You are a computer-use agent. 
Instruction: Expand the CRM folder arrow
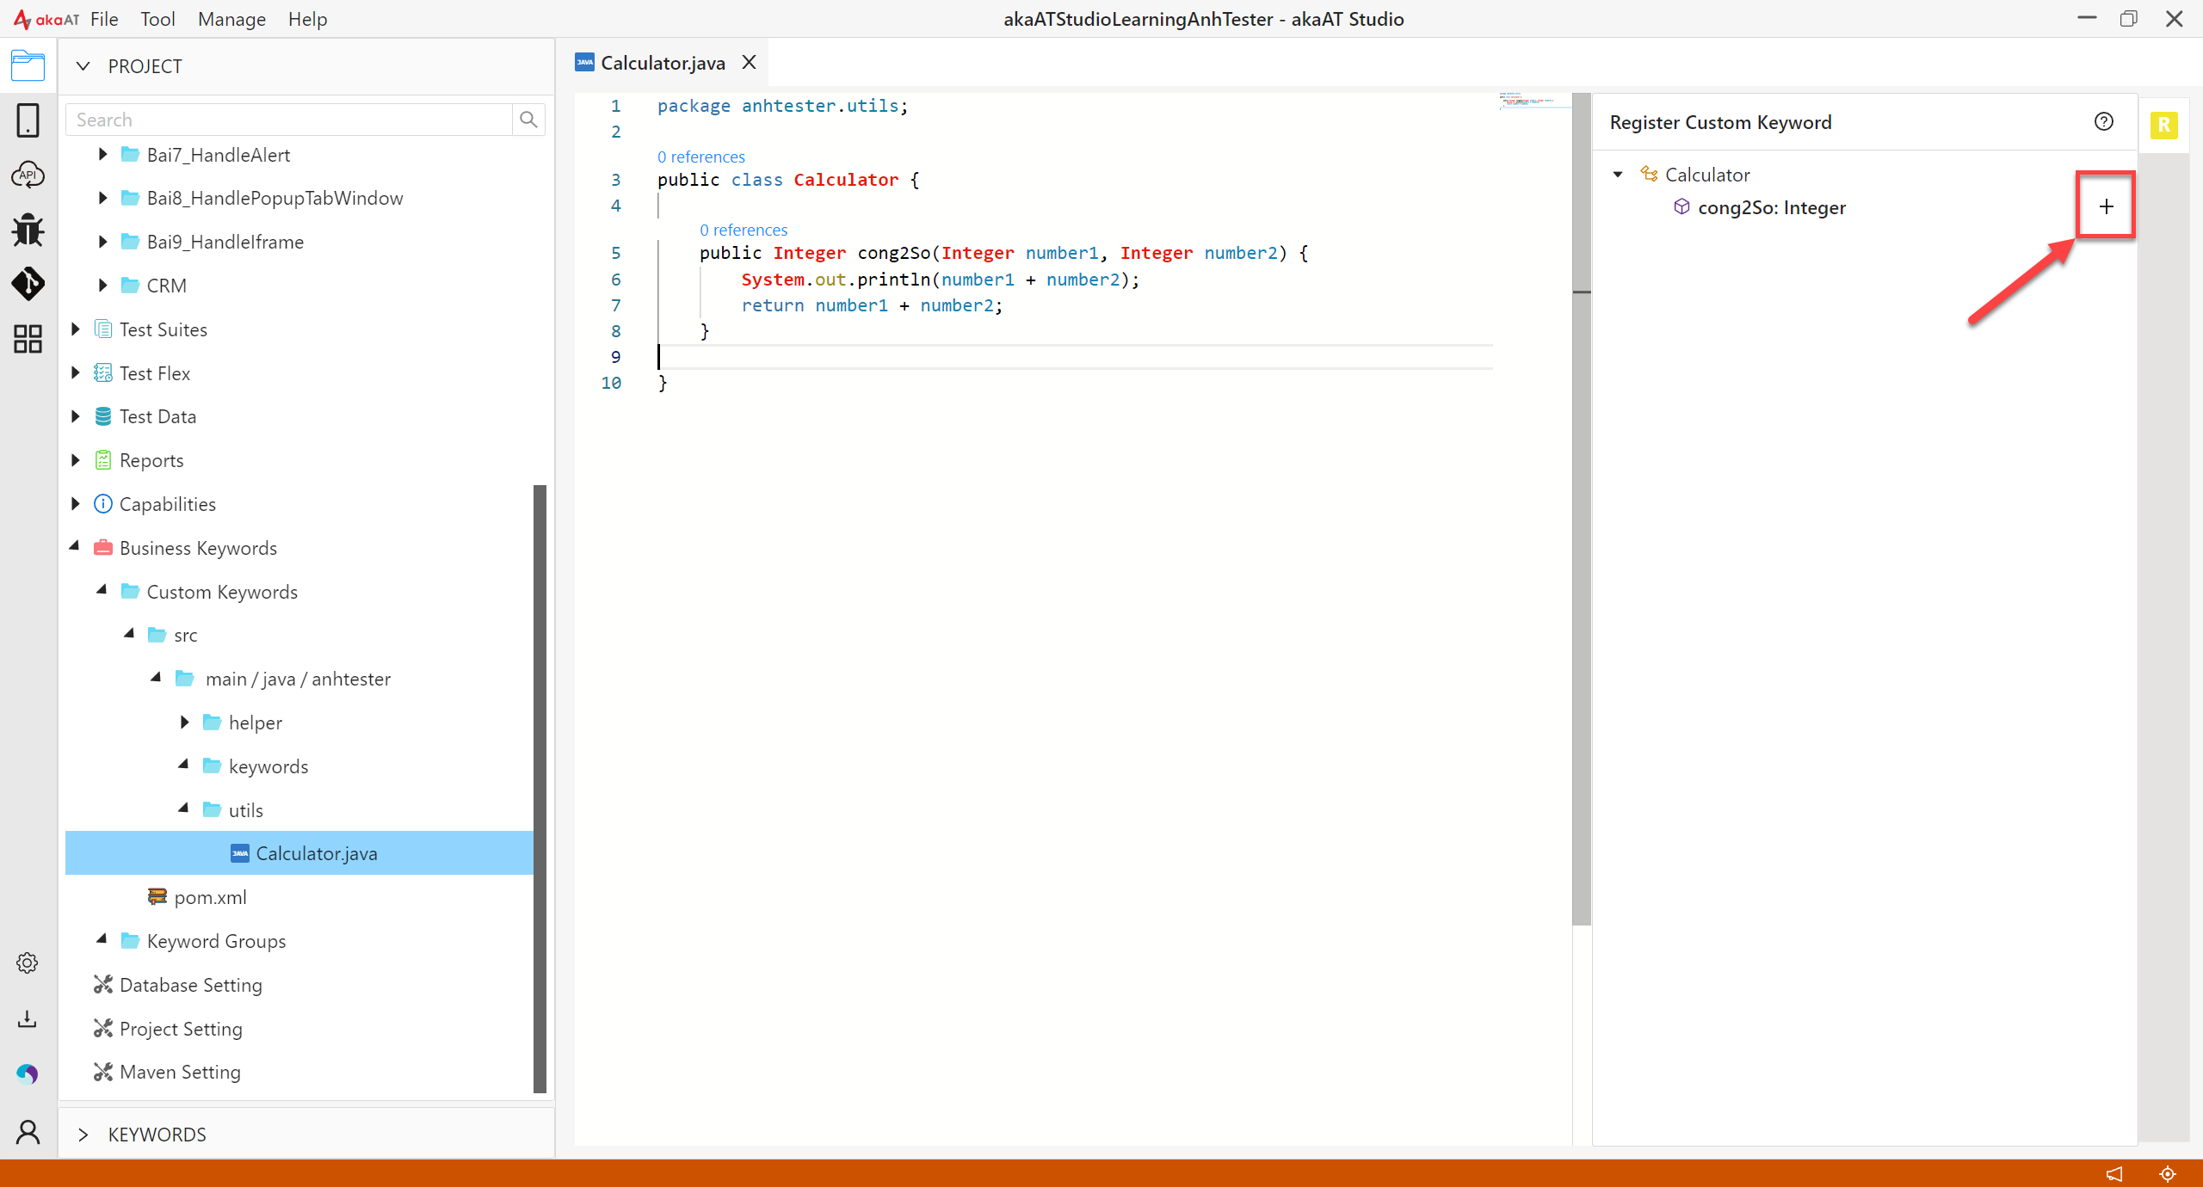point(102,285)
